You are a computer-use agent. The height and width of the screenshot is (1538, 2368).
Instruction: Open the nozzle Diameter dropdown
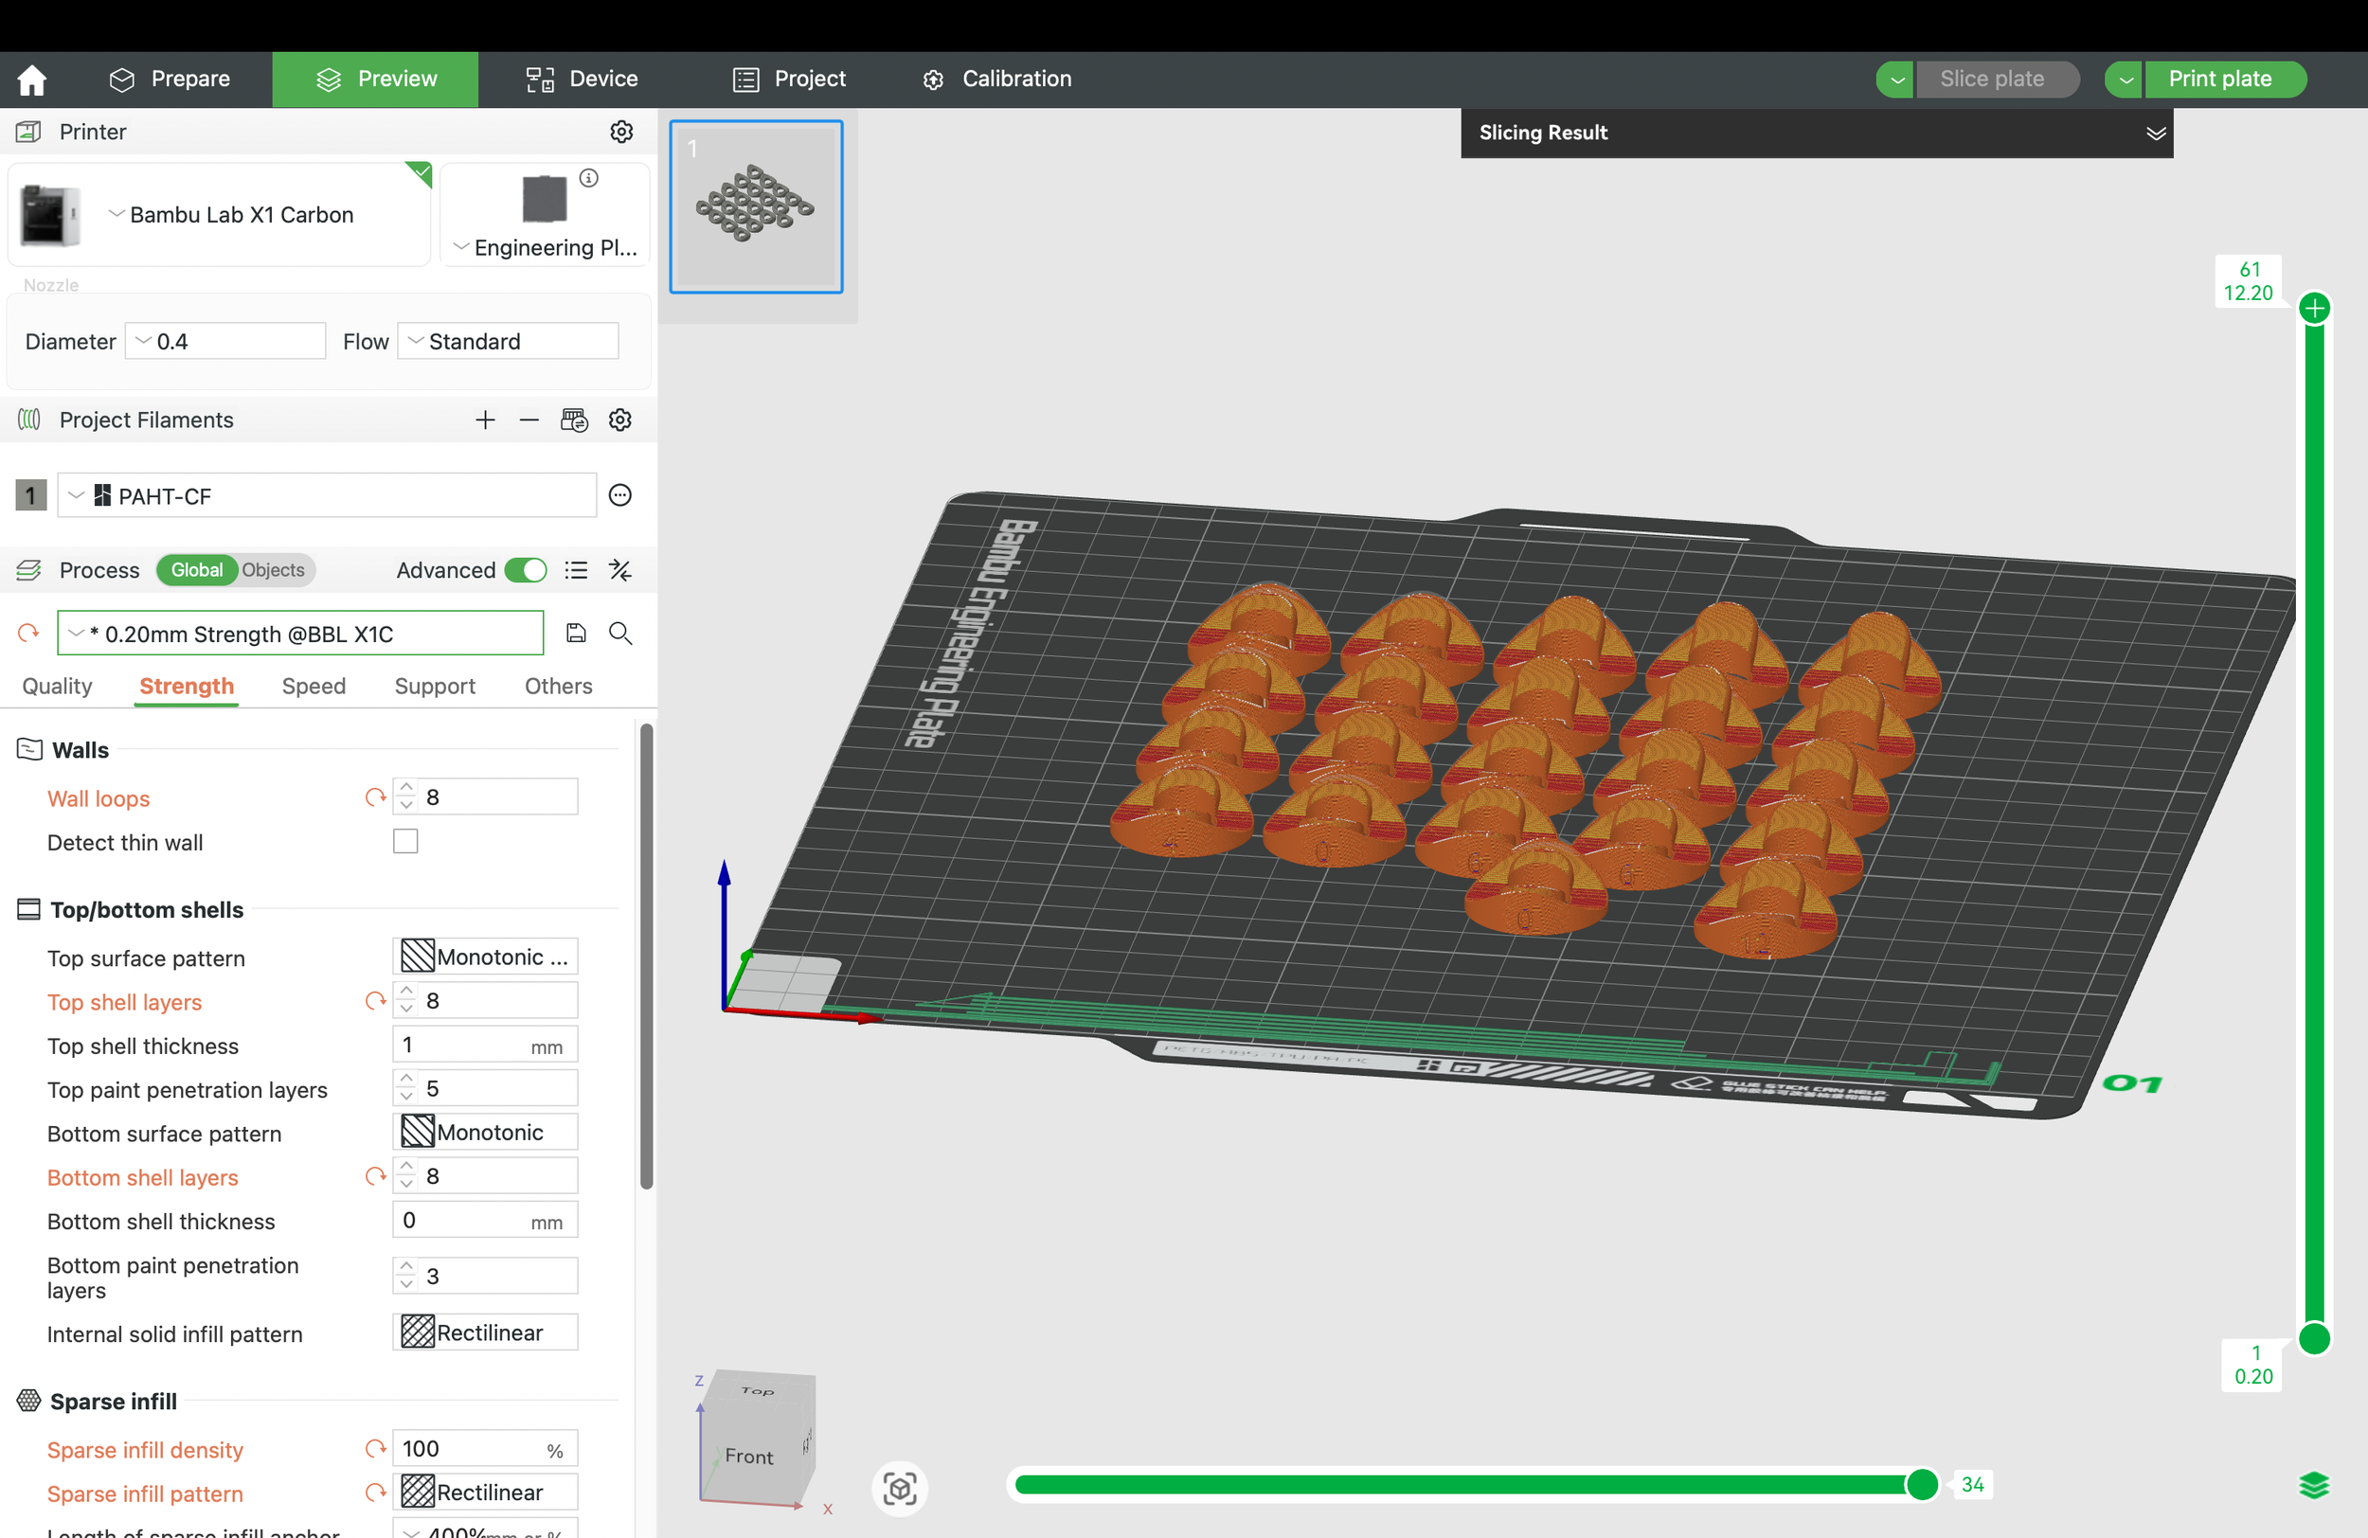coord(142,340)
